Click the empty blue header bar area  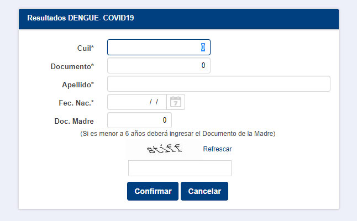pos(249,18)
